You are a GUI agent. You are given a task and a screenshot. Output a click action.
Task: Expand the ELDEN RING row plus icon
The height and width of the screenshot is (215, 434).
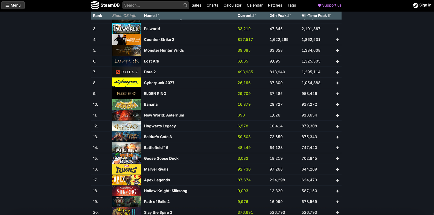tap(337, 94)
